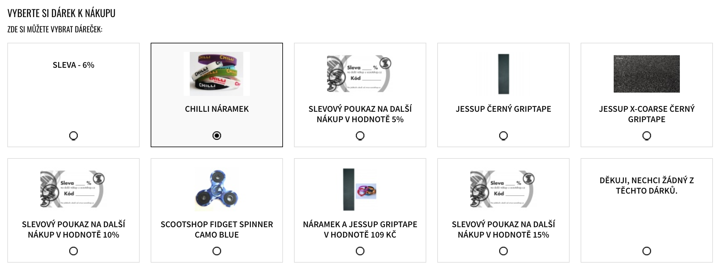Select the Sleva - 6% radio button
This screenshot has width=727, height=273.
73,136
